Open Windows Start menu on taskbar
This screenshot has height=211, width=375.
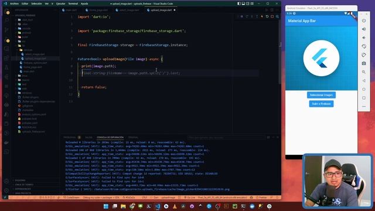point(105,206)
